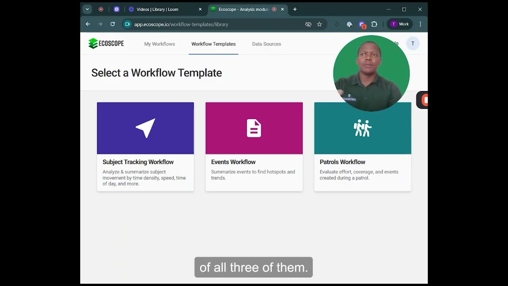Click the shield extension icon

[349, 24]
